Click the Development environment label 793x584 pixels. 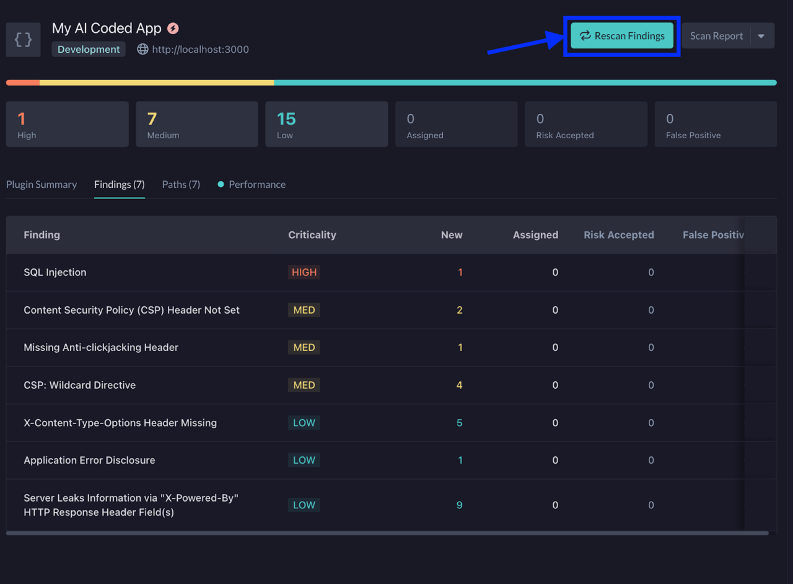pyautogui.click(x=88, y=49)
